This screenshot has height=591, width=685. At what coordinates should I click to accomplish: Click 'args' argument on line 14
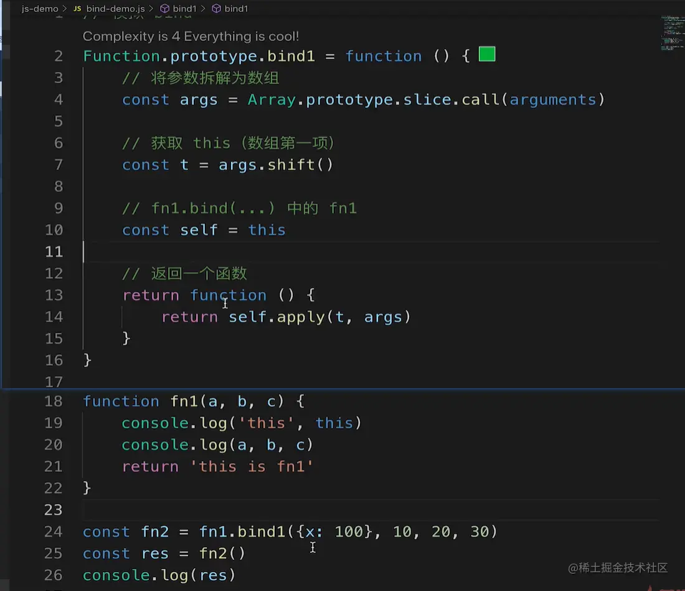click(x=383, y=317)
